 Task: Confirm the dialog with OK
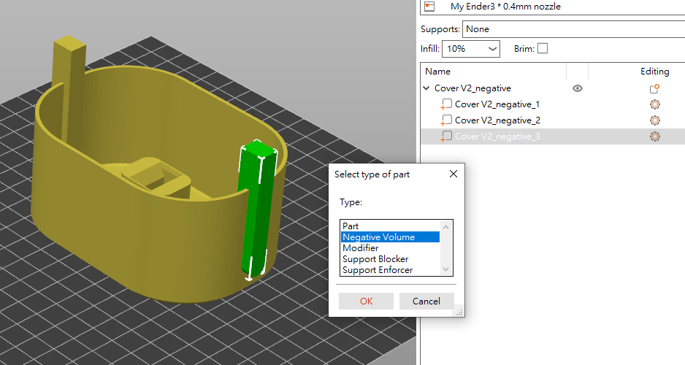tap(366, 301)
